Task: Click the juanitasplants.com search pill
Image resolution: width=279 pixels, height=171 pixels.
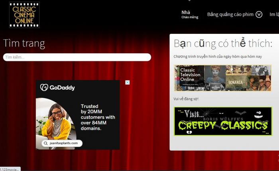Action: point(62,143)
